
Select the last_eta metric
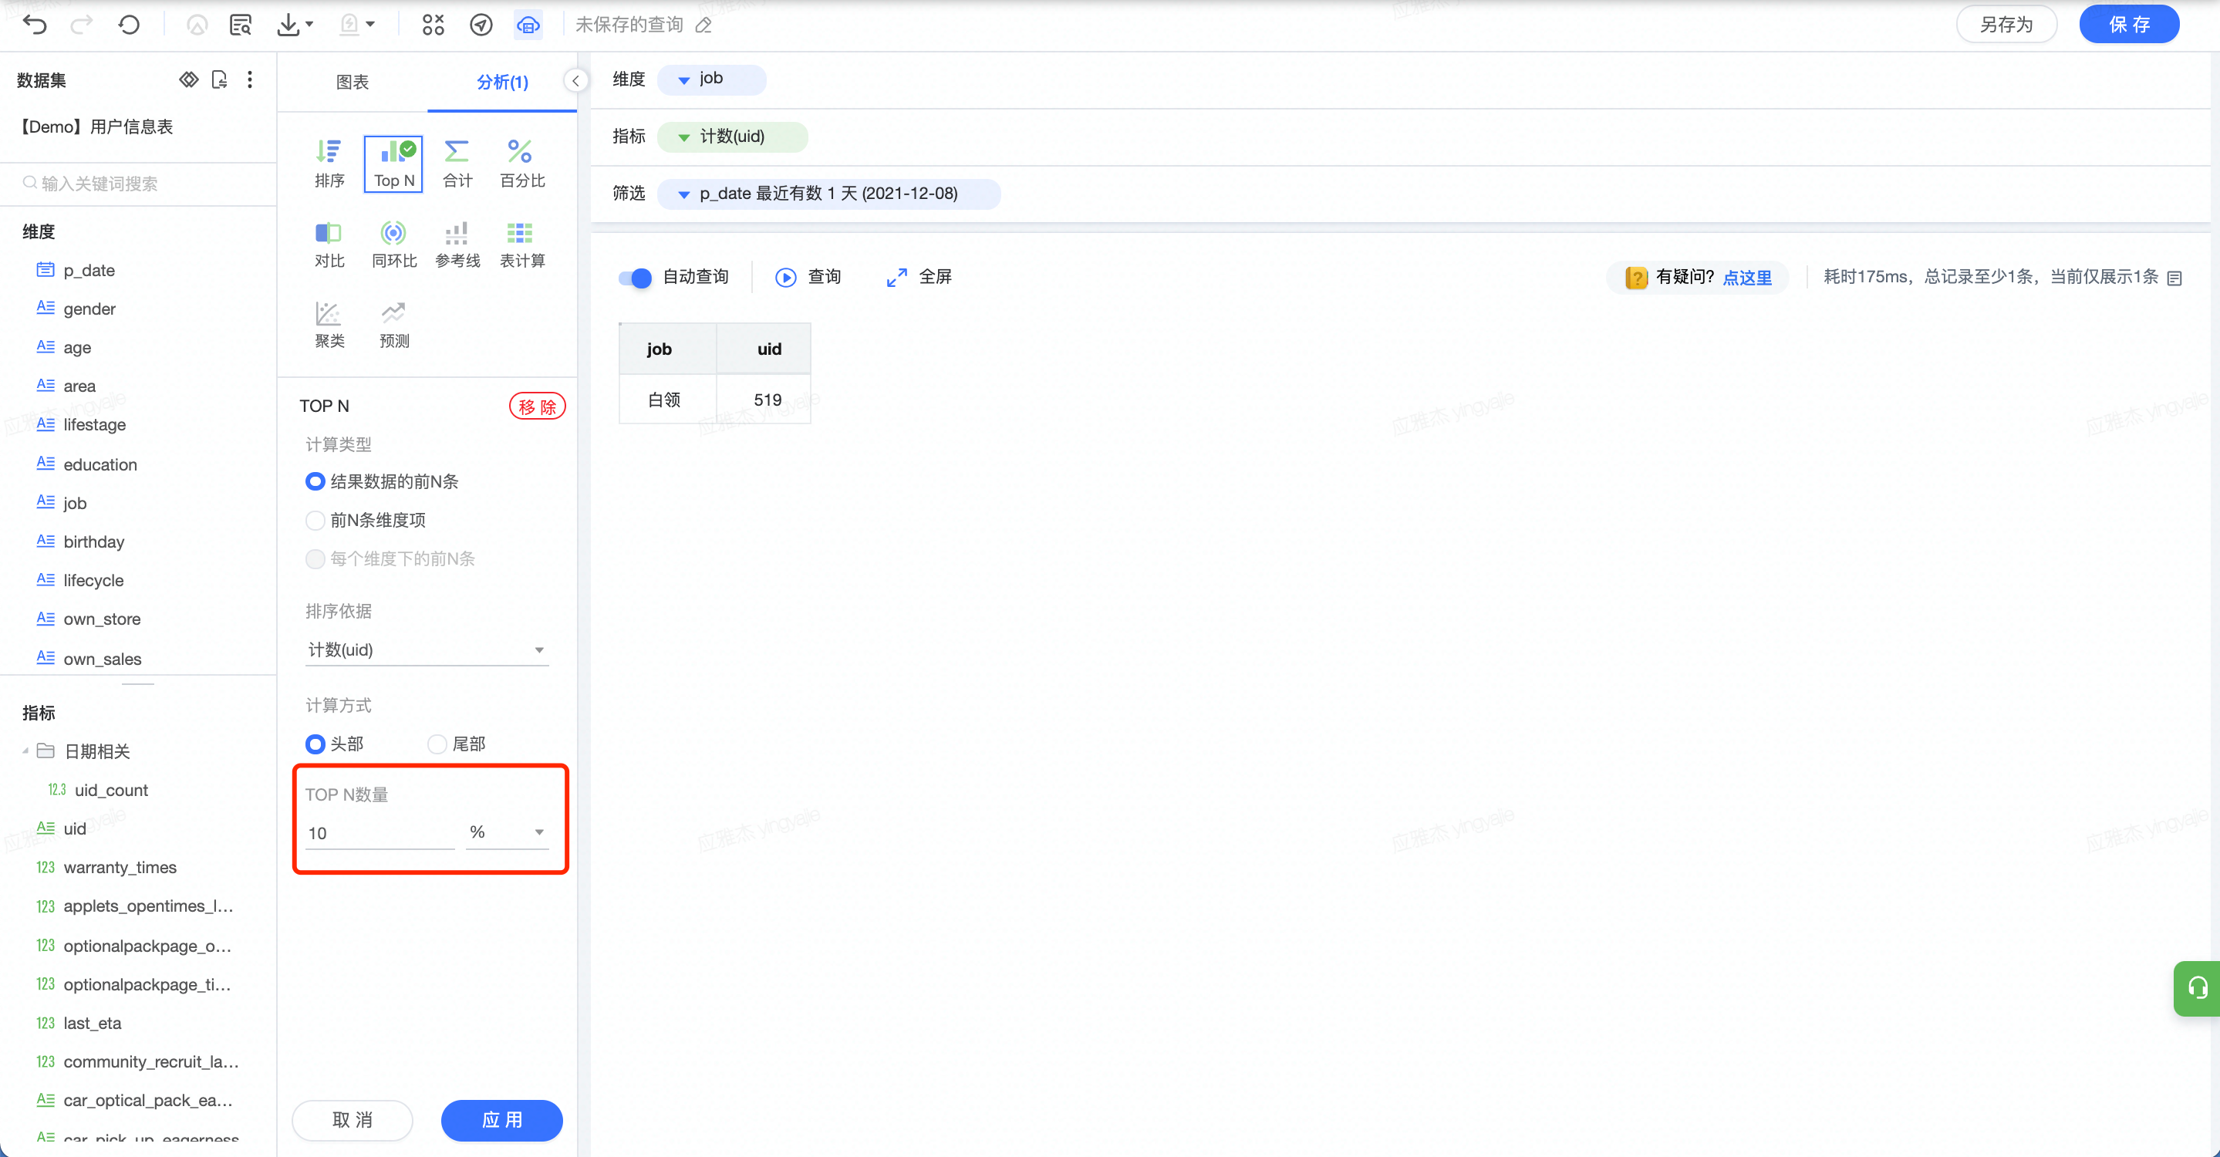(93, 1023)
